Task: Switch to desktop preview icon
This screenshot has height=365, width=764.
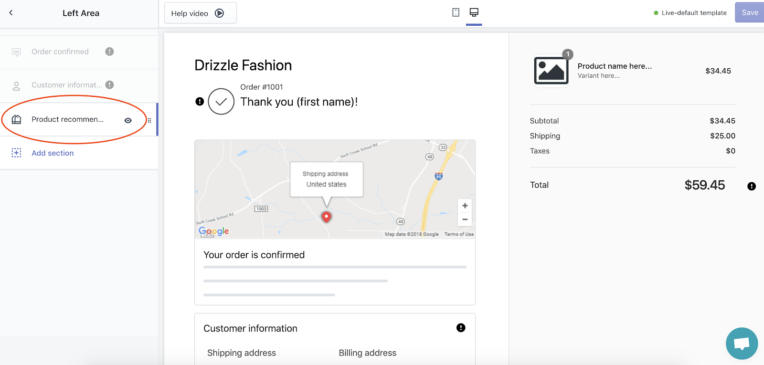Action: tap(474, 12)
